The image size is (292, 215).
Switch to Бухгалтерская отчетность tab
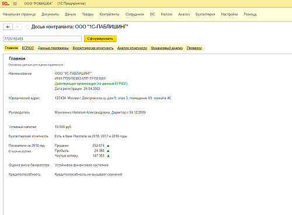[x=93, y=48]
